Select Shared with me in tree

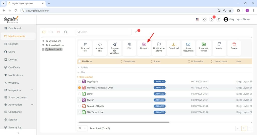56,45
